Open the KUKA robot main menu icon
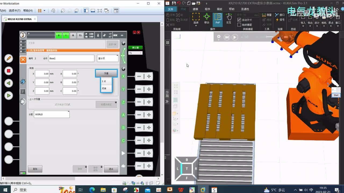 click(x=23, y=35)
